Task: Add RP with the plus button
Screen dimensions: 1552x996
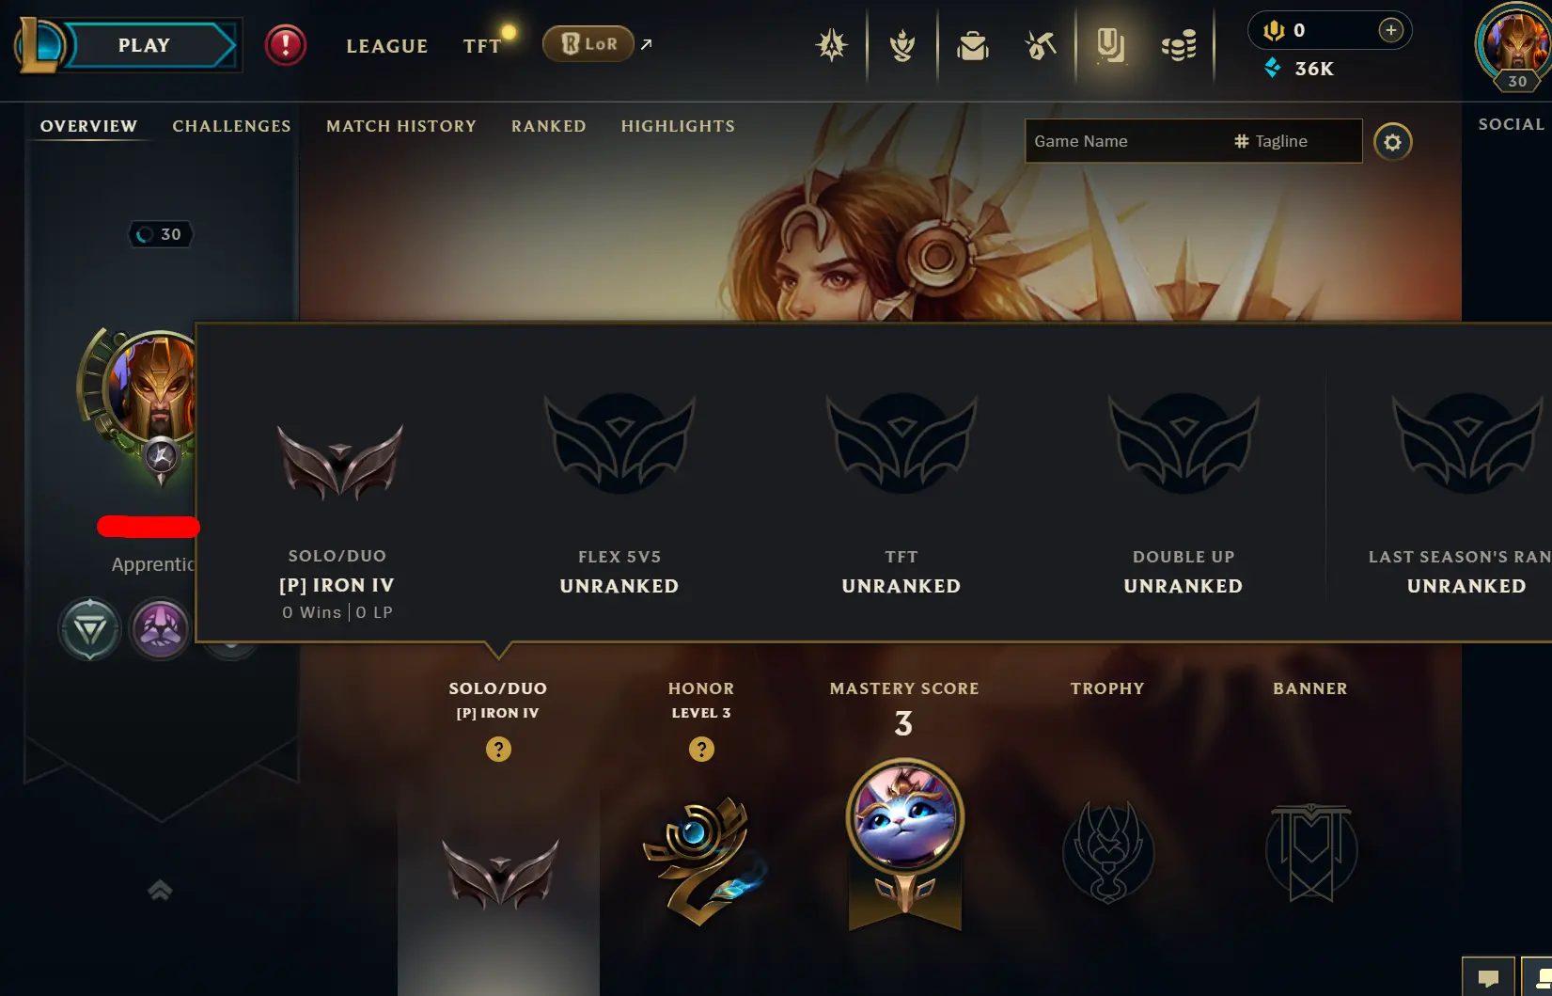Action: point(1390,30)
